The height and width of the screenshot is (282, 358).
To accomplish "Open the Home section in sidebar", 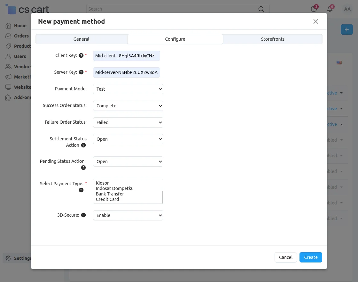I will (x=9, y=25).
